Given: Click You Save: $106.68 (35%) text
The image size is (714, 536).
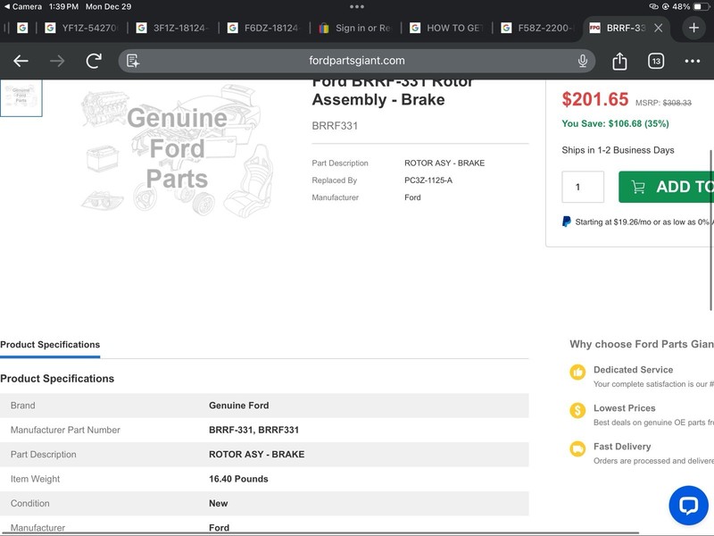Looking at the screenshot, I should (615, 123).
